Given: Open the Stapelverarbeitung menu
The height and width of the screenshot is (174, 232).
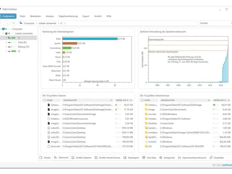Looking at the screenshot, I should click(68, 16).
